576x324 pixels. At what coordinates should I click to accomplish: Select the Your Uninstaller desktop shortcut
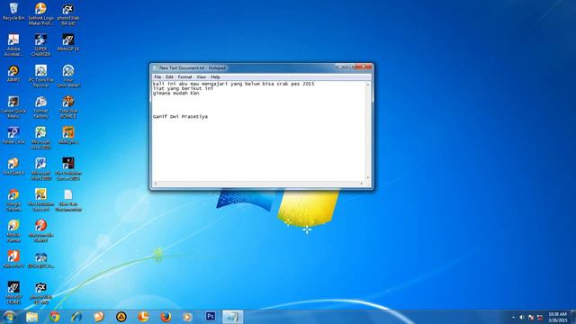click(68, 76)
